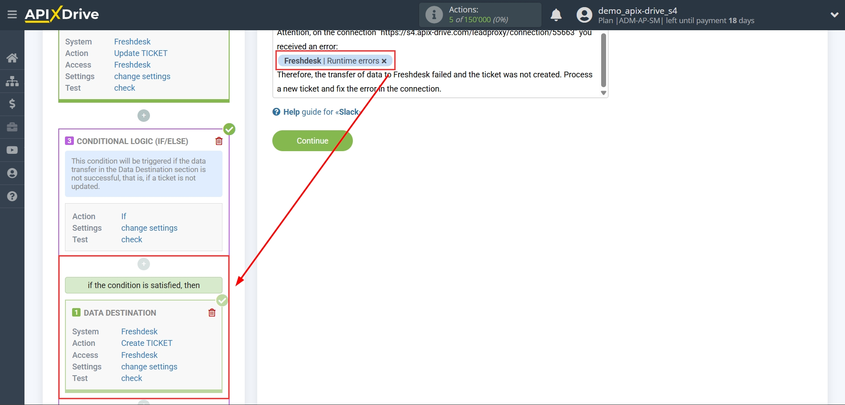Open change settings in Conditional Logic
The height and width of the screenshot is (405, 845).
[x=149, y=228]
